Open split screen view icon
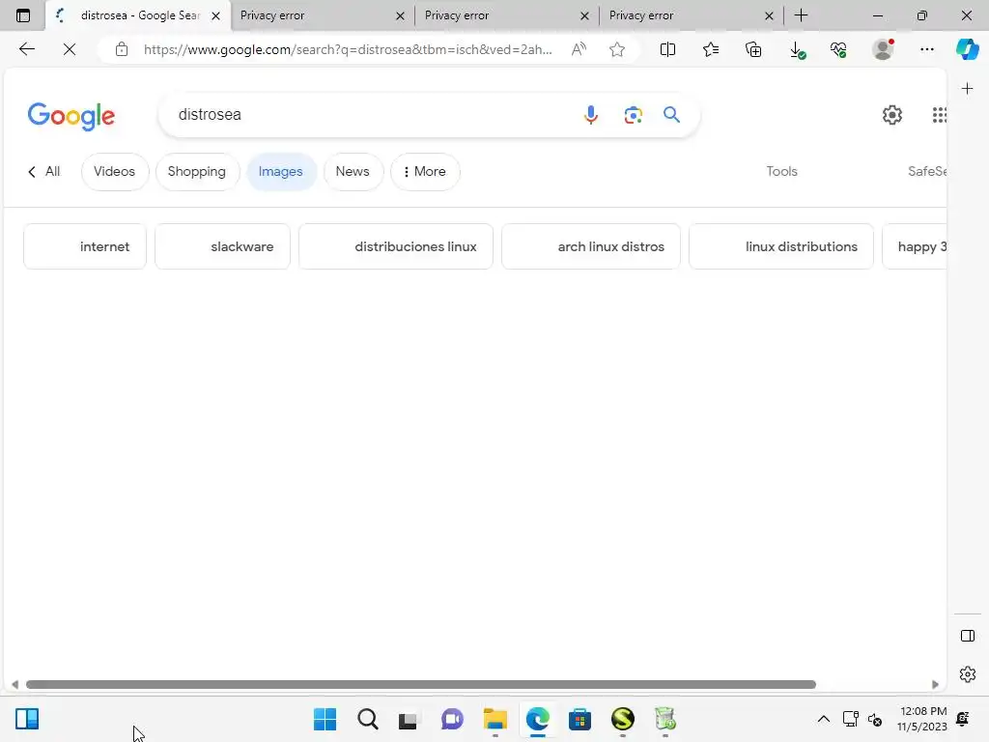 coord(667,49)
